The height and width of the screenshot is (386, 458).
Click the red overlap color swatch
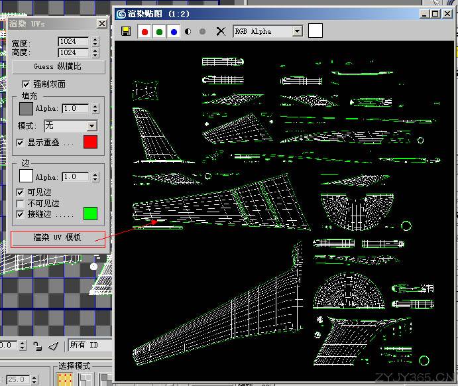tap(90, 142)
